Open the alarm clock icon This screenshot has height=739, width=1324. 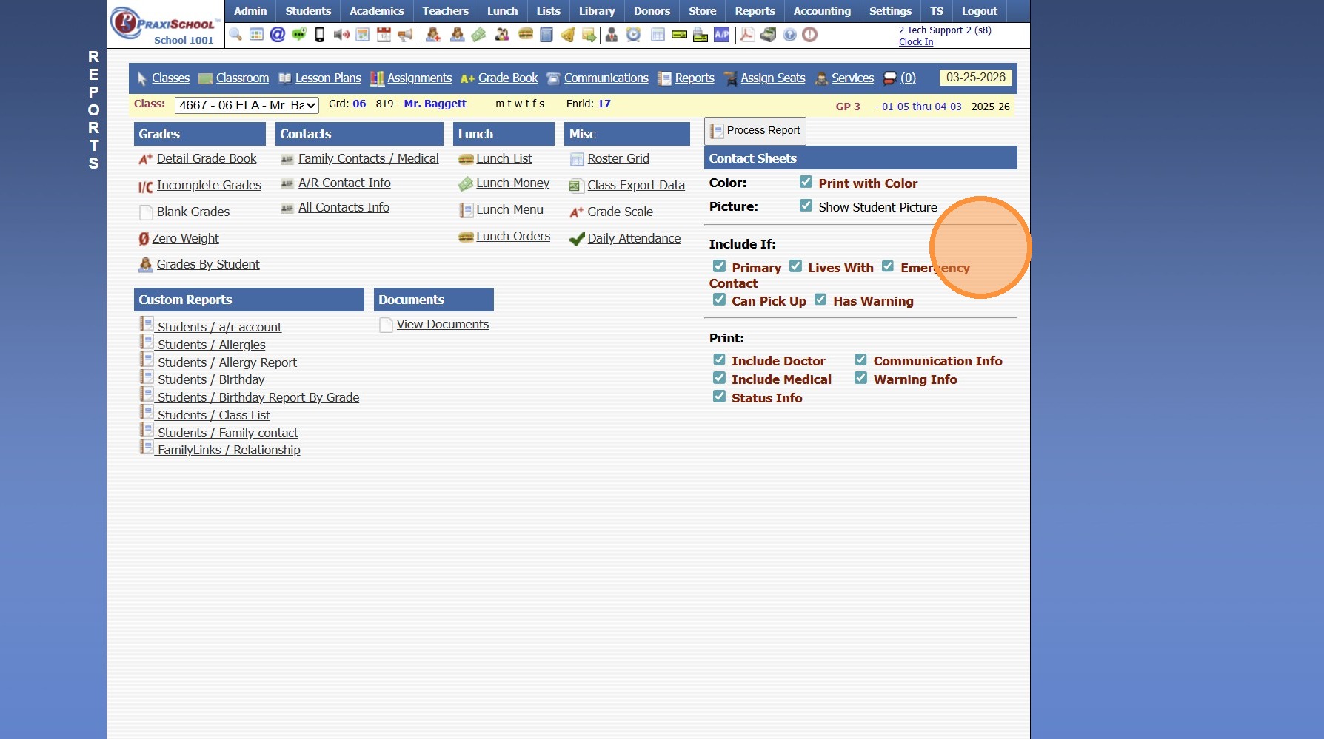click(633, 35)
